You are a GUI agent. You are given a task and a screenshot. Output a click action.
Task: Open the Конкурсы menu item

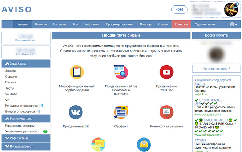(181, 24)
